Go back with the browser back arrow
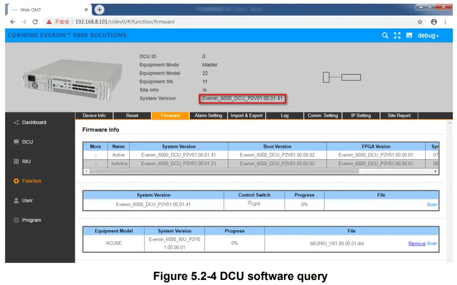Viewport: 457px width, 285px height. (x=13, y=22)
